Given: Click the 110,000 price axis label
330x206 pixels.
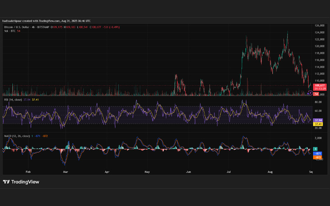Looking at the screenshot, I should click(319, 80).
